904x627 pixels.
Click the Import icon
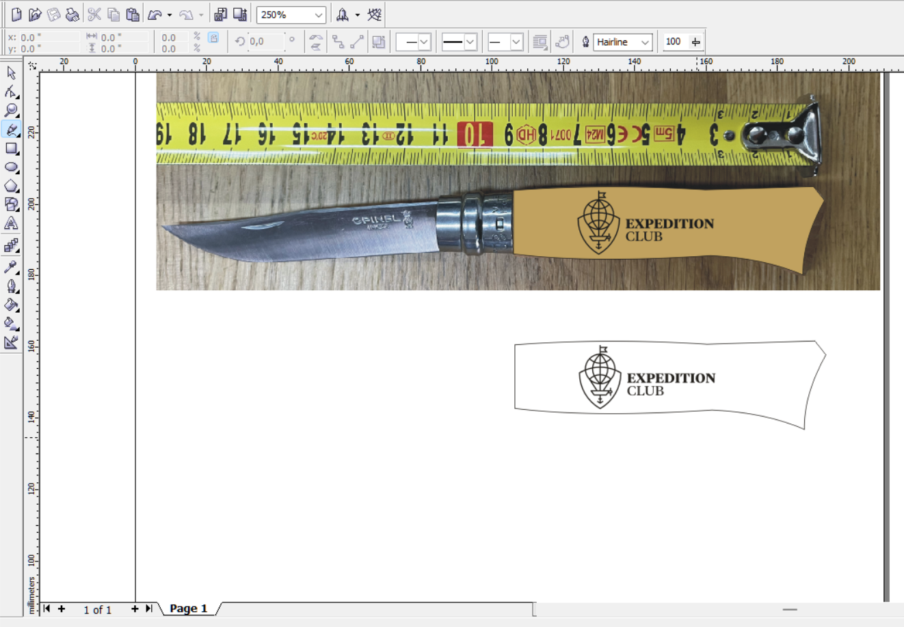click(220, 14)
